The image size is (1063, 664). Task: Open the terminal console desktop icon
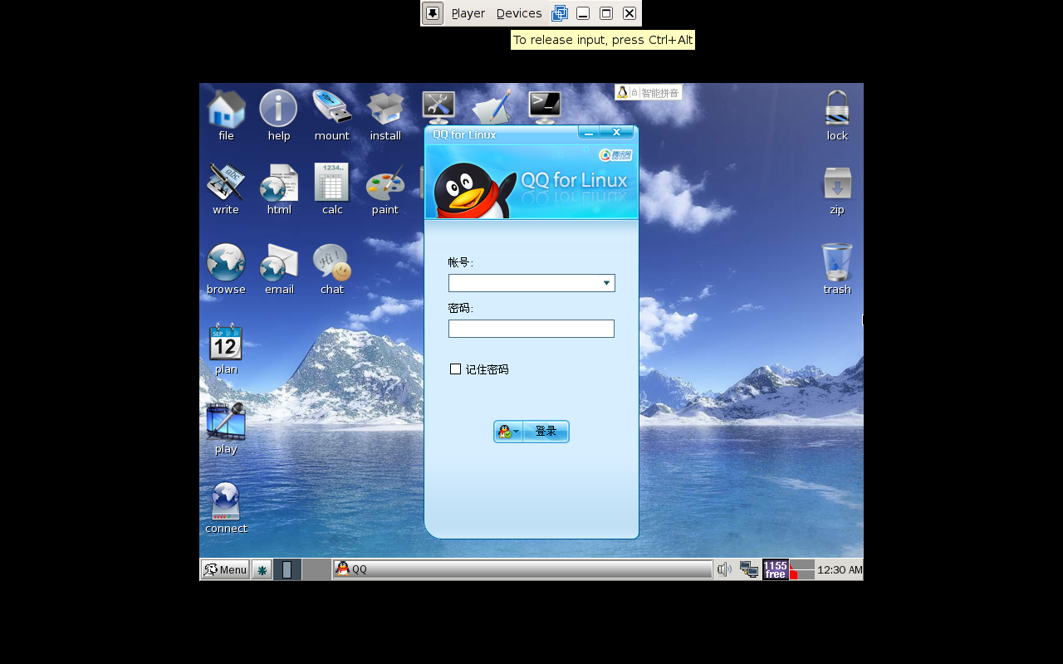tap(545, 108)
